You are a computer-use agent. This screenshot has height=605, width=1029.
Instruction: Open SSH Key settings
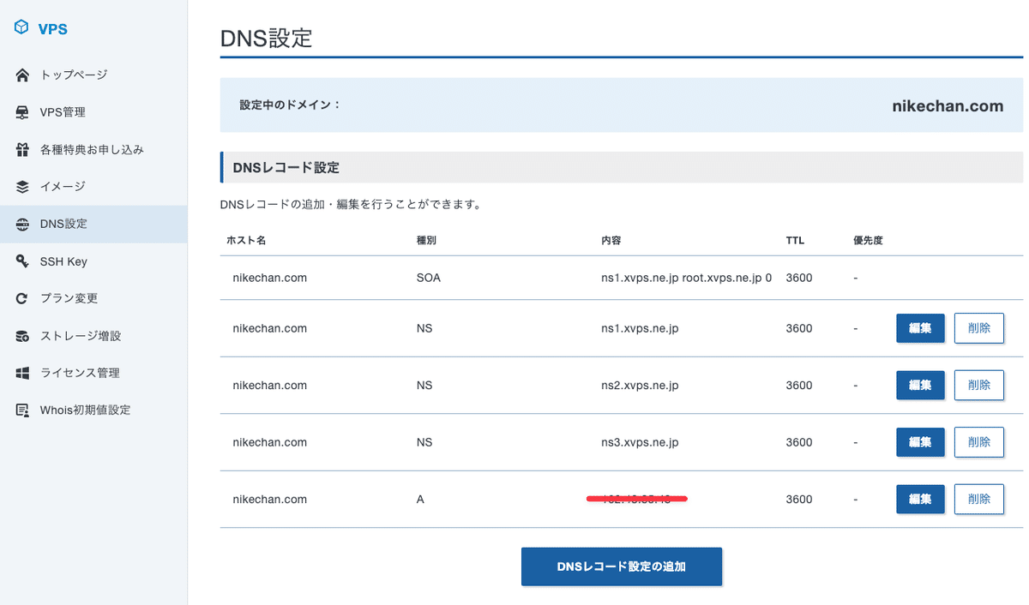click(93, 261)
